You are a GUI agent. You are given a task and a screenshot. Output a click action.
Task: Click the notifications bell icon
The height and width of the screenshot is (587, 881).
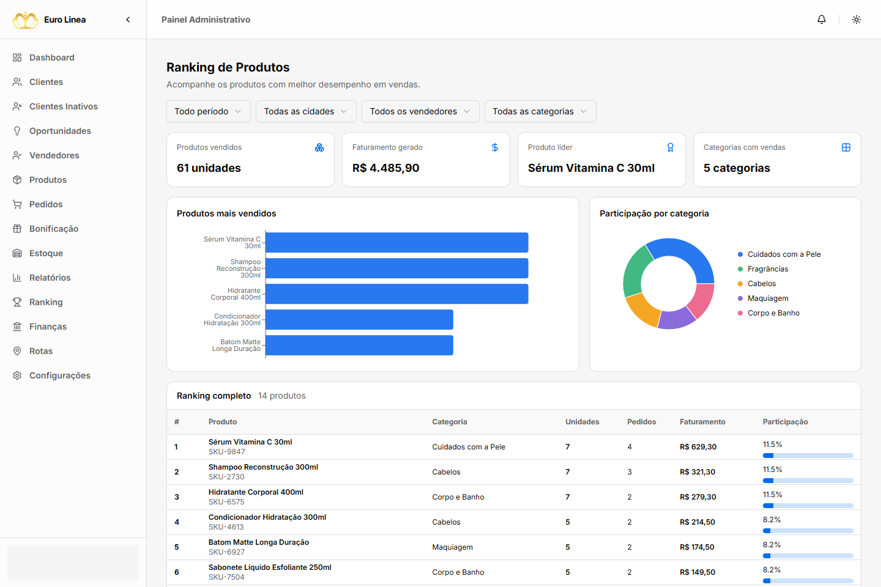[x=822, y=20]
